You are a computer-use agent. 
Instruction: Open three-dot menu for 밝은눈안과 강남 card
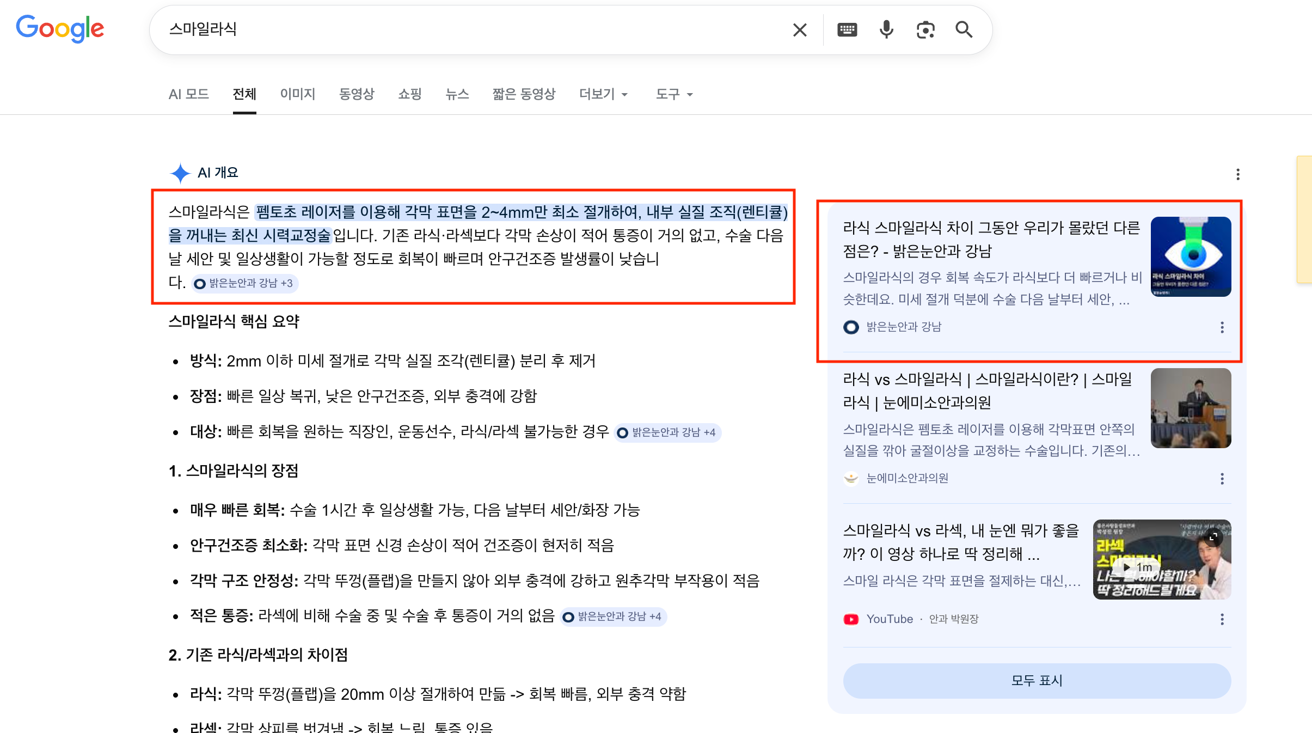point(1222,327)
